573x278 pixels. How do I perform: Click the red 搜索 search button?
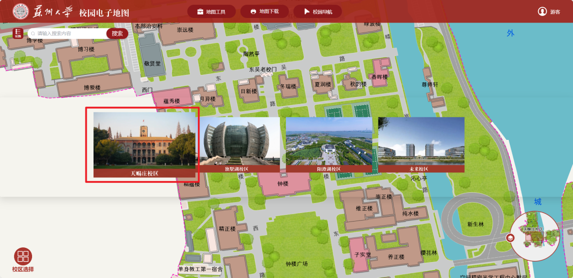pyautogui.click(x=117, y=33)
